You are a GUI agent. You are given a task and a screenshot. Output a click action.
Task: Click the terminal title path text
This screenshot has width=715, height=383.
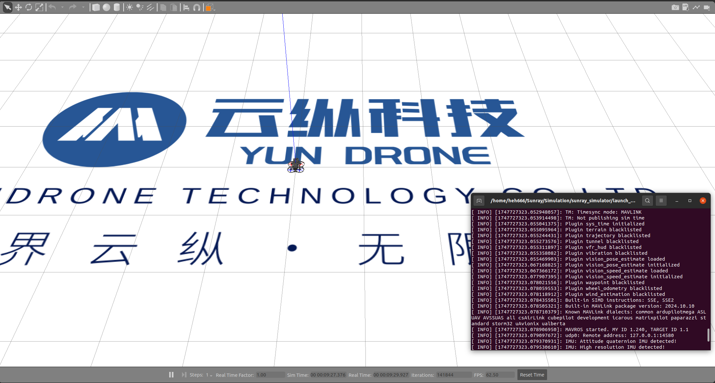click(563, 201)
